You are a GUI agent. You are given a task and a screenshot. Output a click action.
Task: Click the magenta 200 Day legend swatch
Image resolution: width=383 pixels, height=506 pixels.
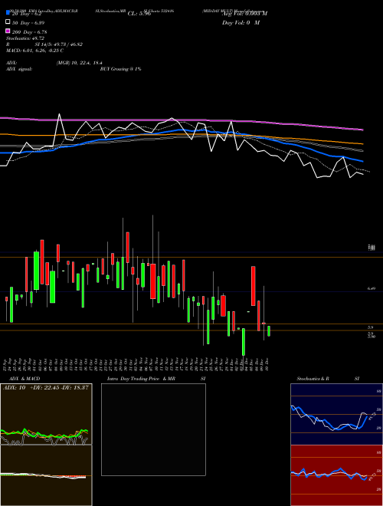click(x=8, y=31)
